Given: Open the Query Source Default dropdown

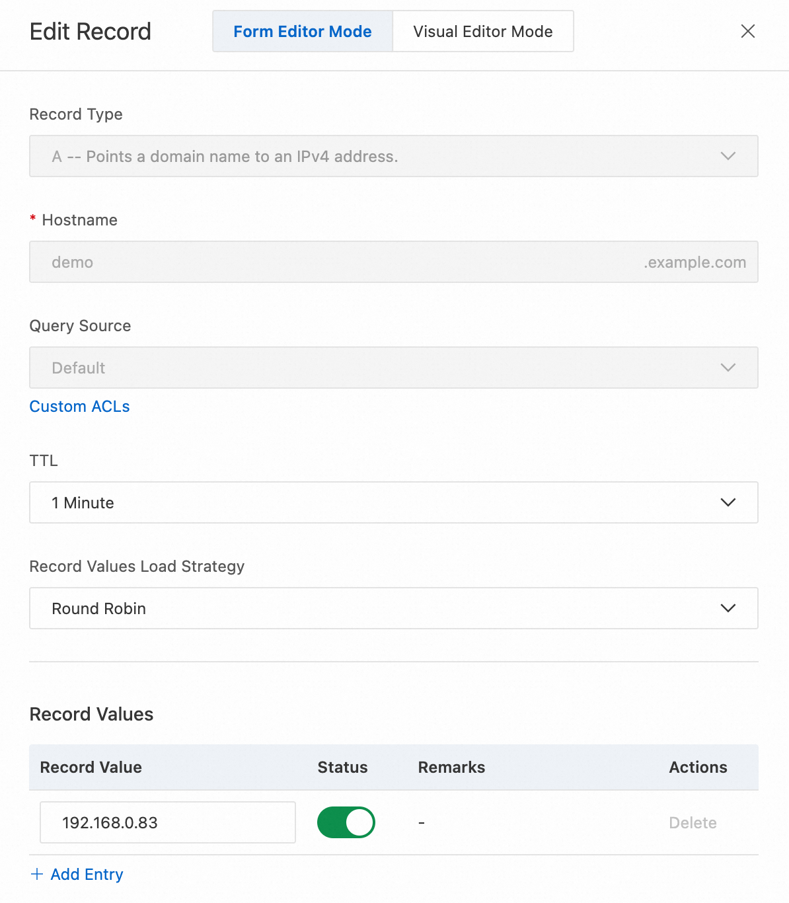Looking at the screenshot, I should (393, 368).
